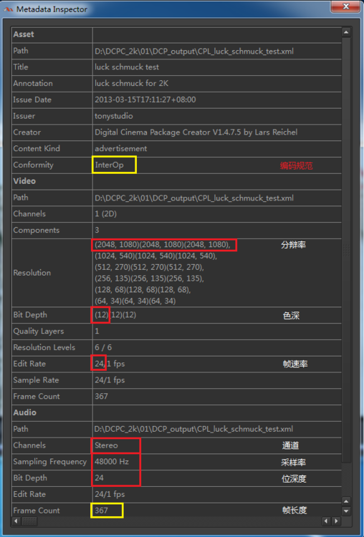Click the Content Kind value advertisement
This screenshot has height=537, width=364.
120,149
